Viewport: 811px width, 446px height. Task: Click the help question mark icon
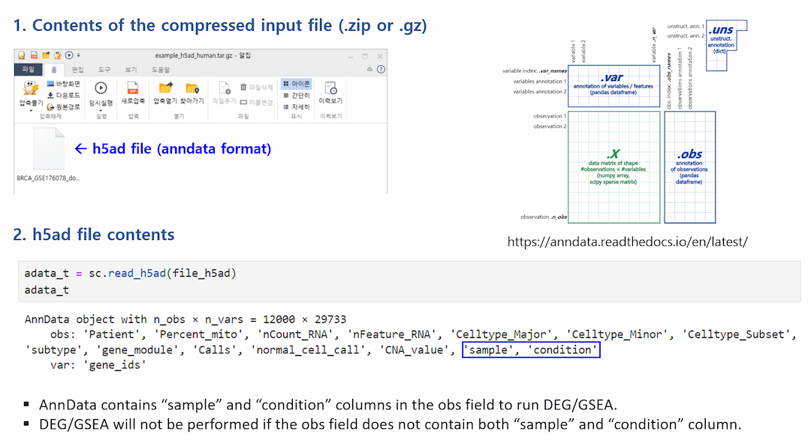pyautogui.click(x=381, y=70)
